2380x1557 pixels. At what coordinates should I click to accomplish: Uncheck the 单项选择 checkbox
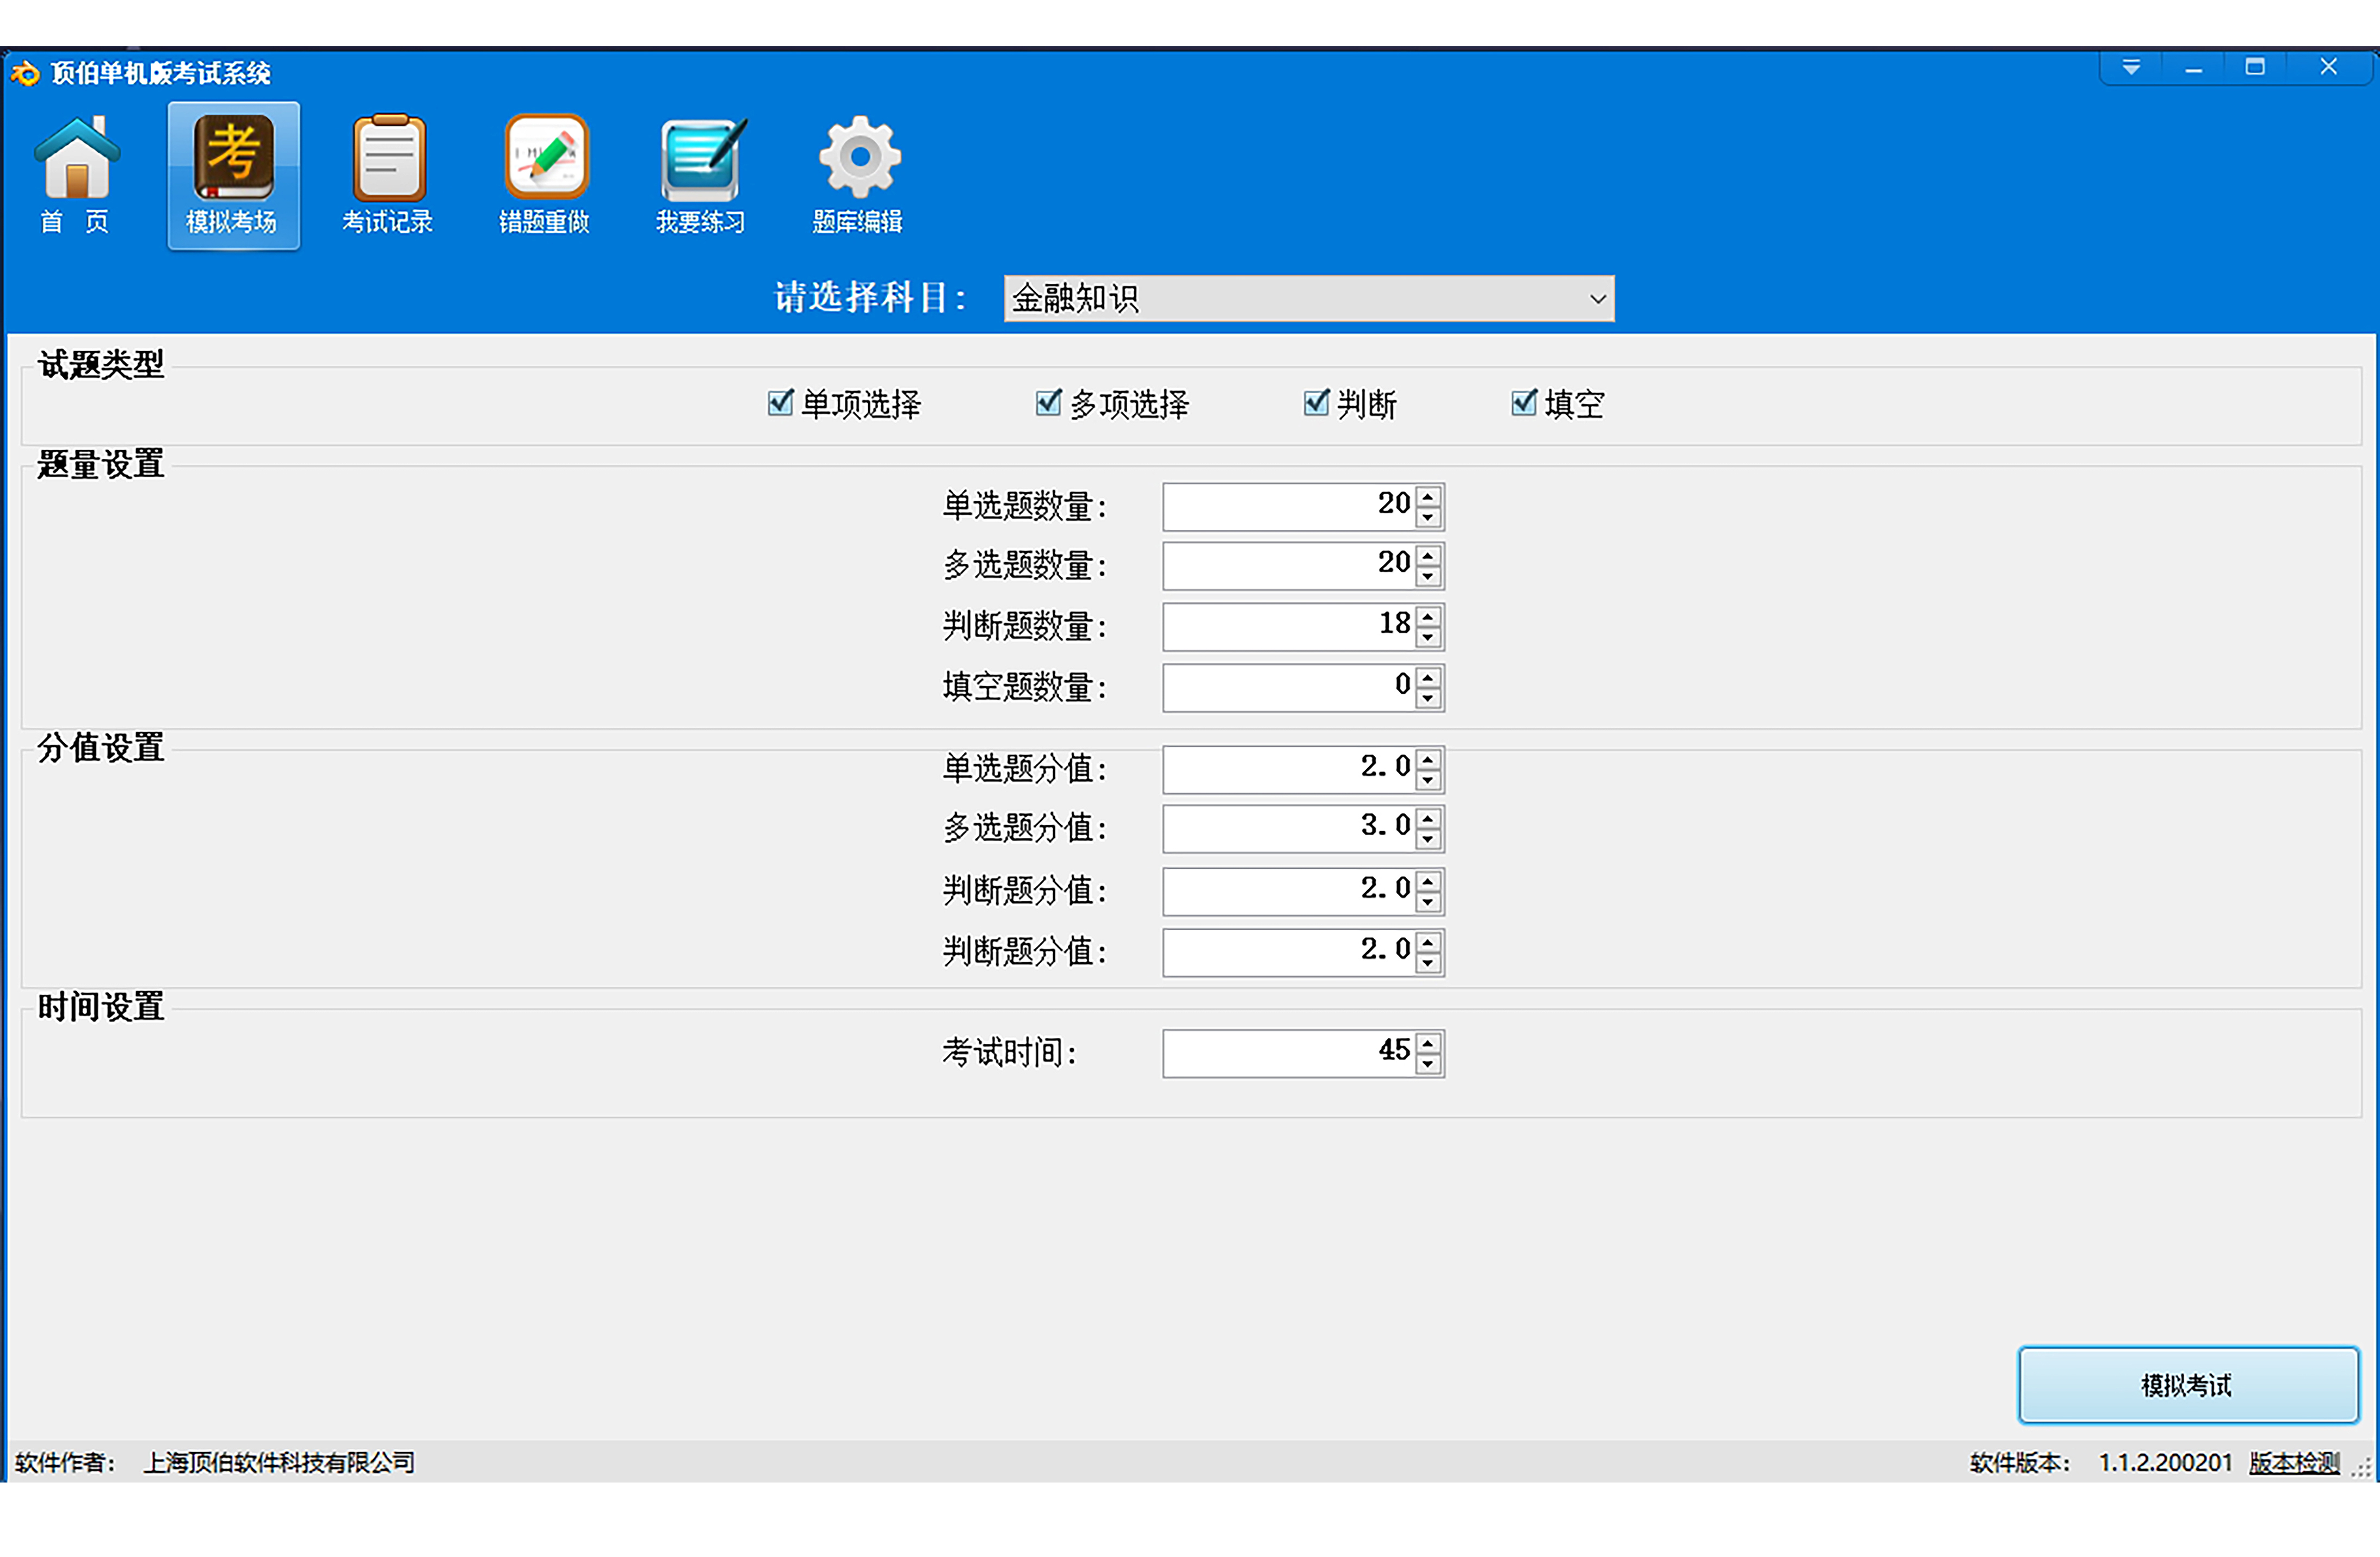(x=780, y=403)
